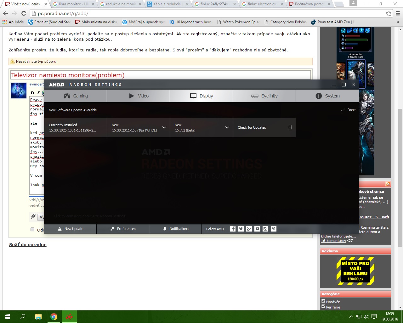Click the user avatar thumbnail beside the editor
The image size is (403, 323).
pos(19,91)
